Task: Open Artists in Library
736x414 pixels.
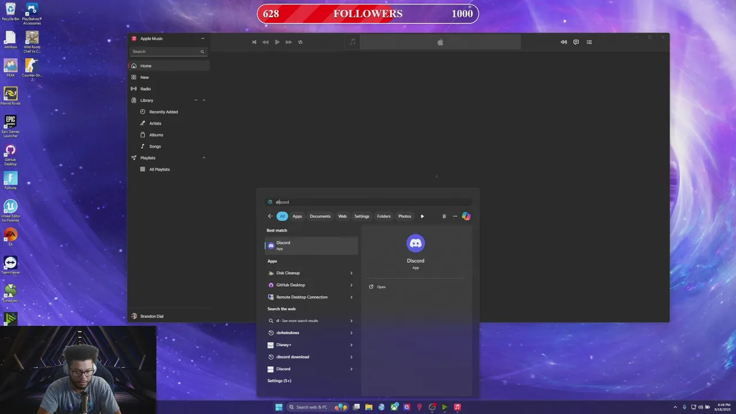Action: point(168,123)
